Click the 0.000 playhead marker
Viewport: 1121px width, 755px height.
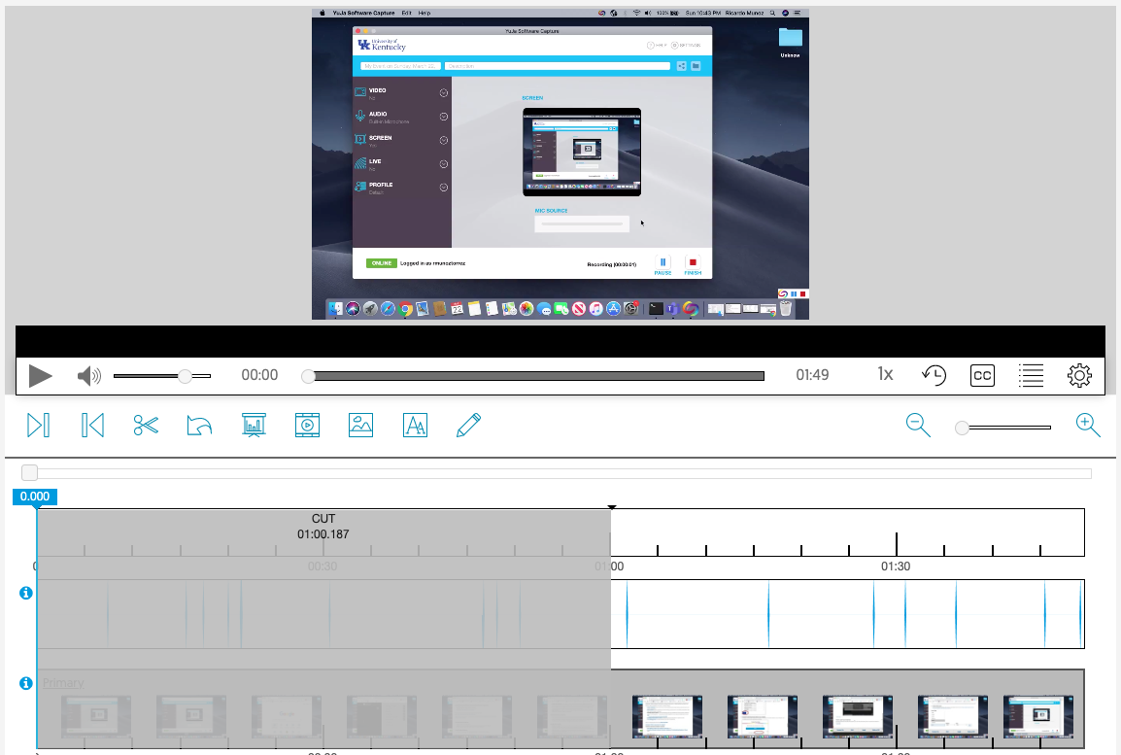tap(35, 497)
